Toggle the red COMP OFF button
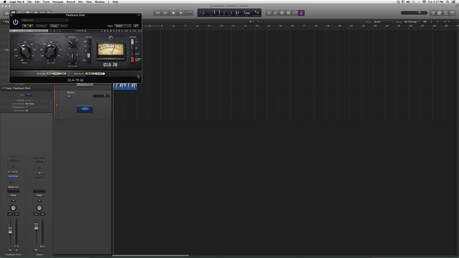 point(132,59)
